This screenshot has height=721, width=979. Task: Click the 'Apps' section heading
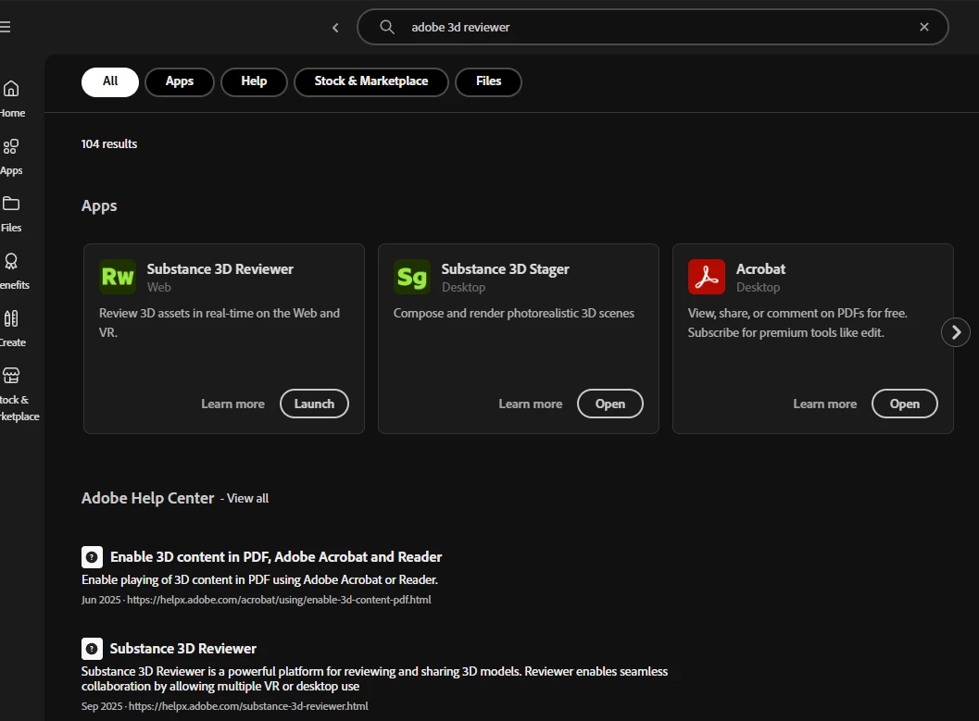tap(99, 205)
